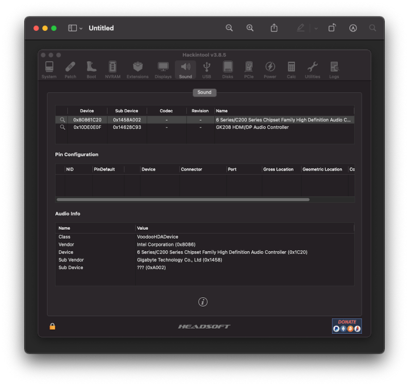Click the Pin Configuration horizontal scrollbar
Viewport: 409px width, 386px height.
tap(183, 200)
